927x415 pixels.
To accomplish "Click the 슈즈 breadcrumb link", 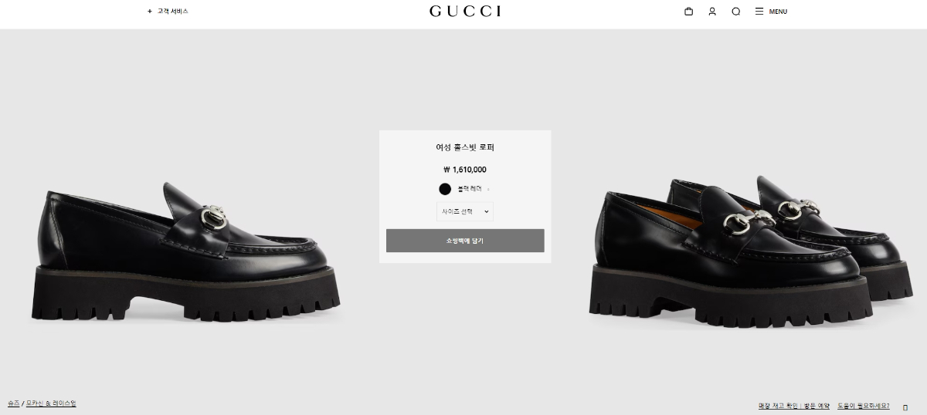I will tap(13, 403).
